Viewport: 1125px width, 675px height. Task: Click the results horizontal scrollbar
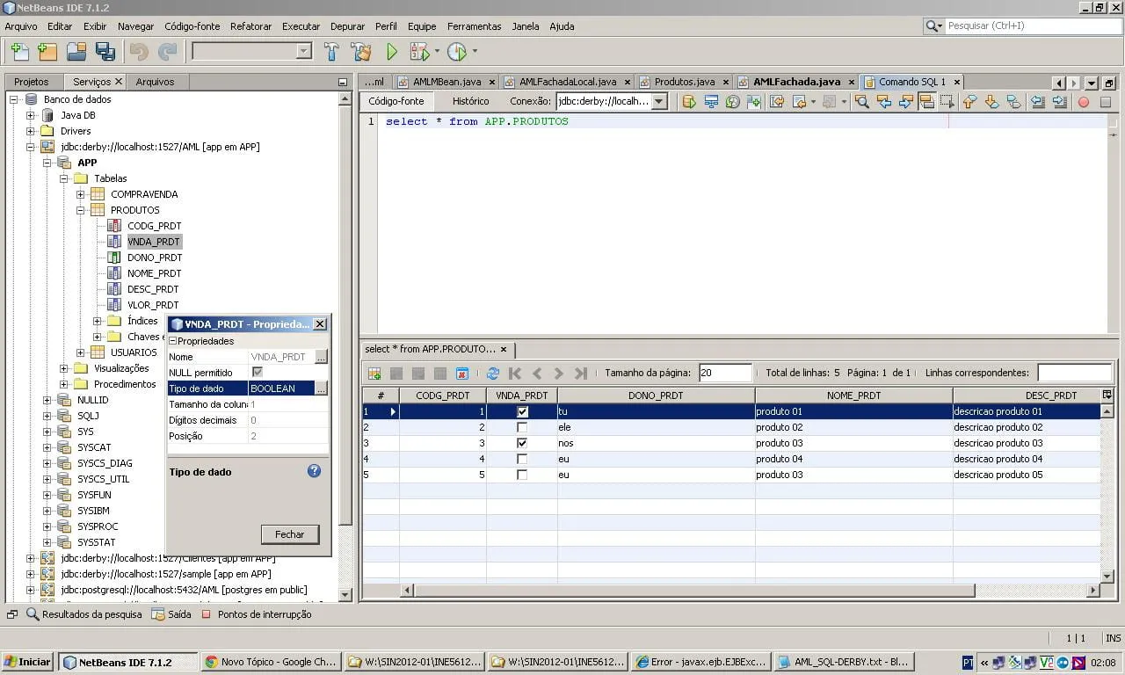(694, 591)
